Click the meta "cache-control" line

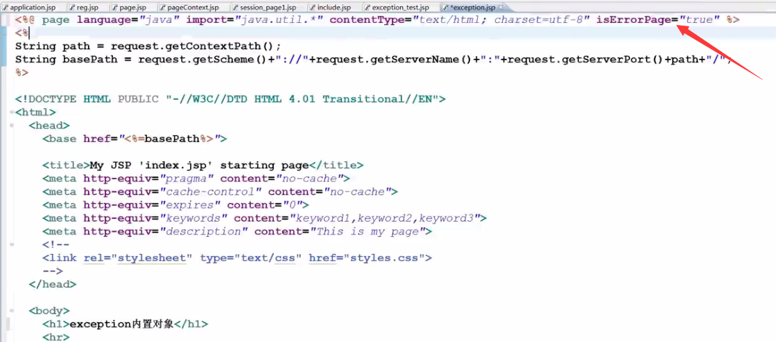point(221,192)
